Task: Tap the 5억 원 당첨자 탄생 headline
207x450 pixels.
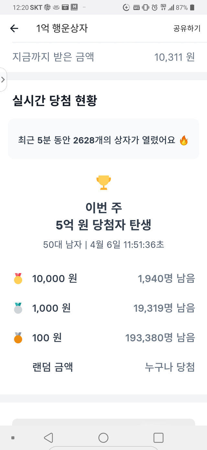Action: pos(103,225)
